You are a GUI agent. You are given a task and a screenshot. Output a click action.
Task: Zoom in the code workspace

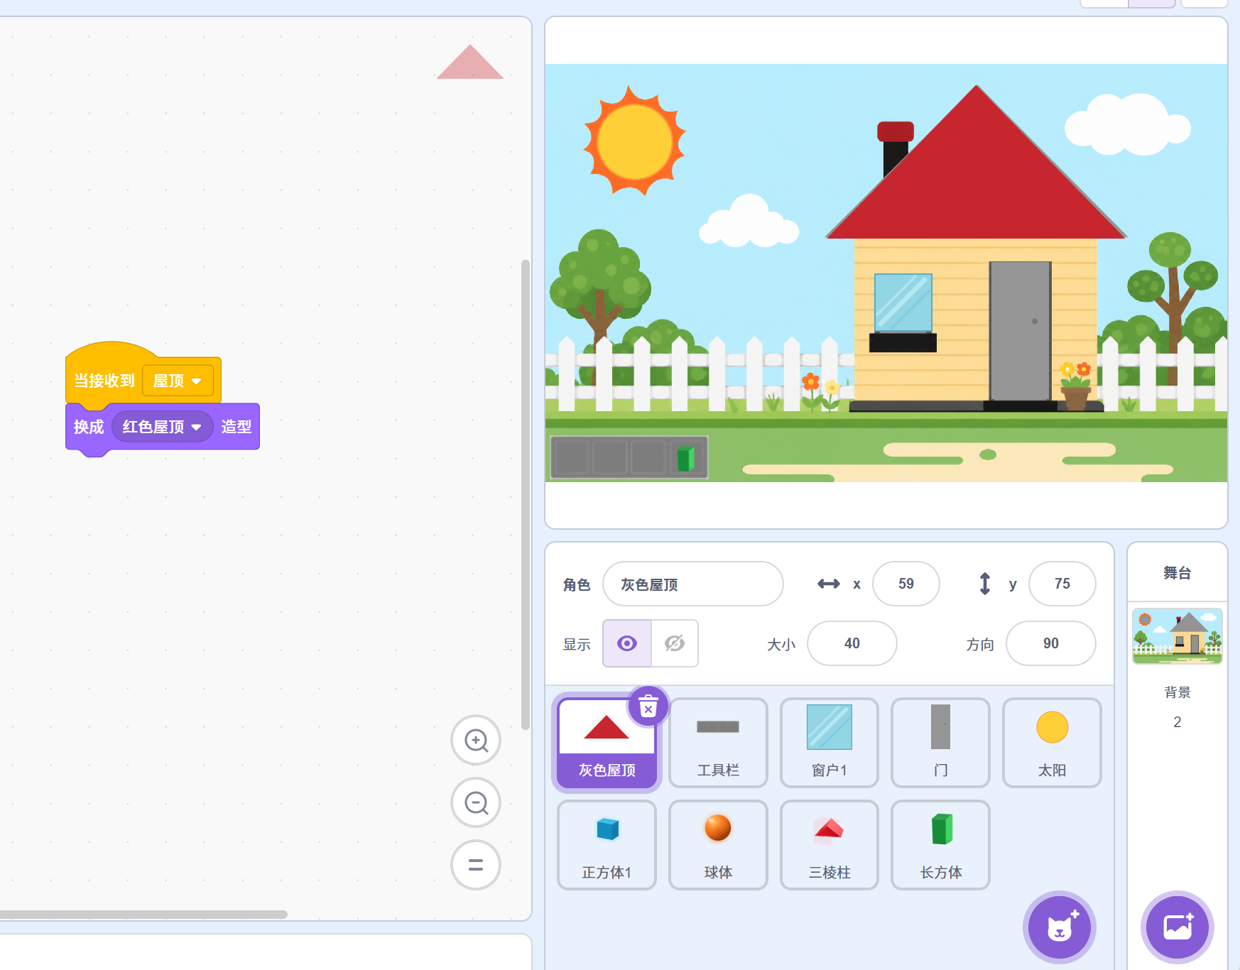pos(476,740)
